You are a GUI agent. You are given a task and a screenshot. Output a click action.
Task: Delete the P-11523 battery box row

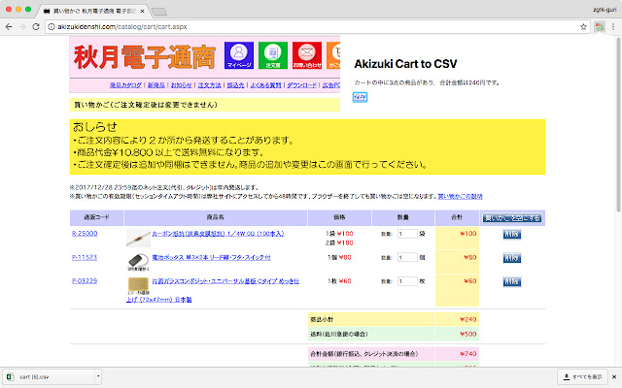pos(512,258)
